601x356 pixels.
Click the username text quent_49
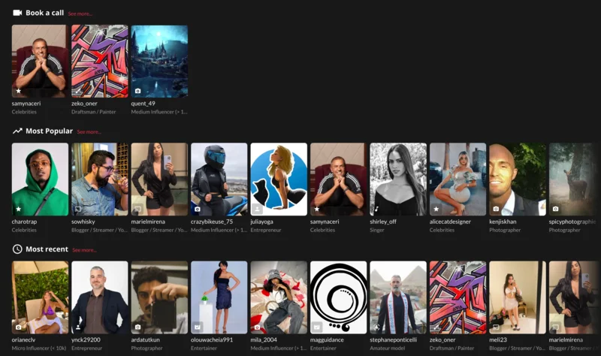[x=143, y=104]
